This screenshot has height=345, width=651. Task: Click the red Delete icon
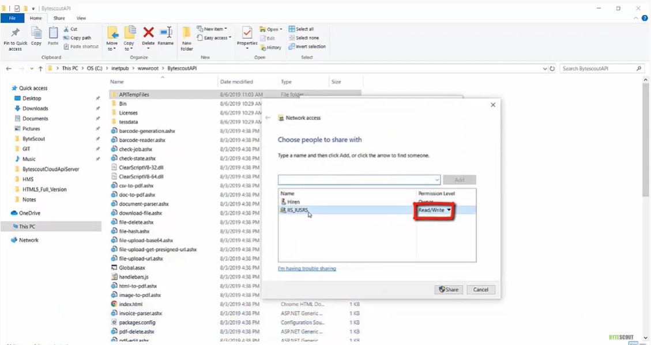[x=148, y=32]
